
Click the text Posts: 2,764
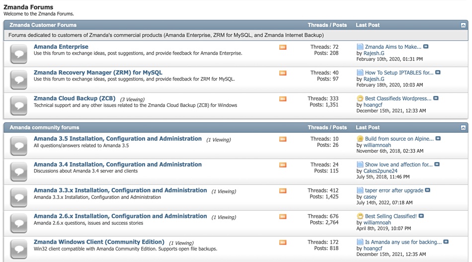[324, 223]
